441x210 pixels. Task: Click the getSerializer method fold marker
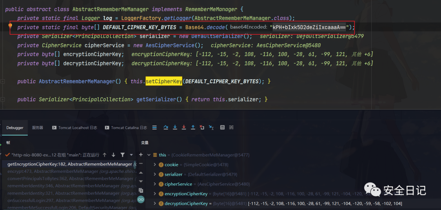[3, 99]
